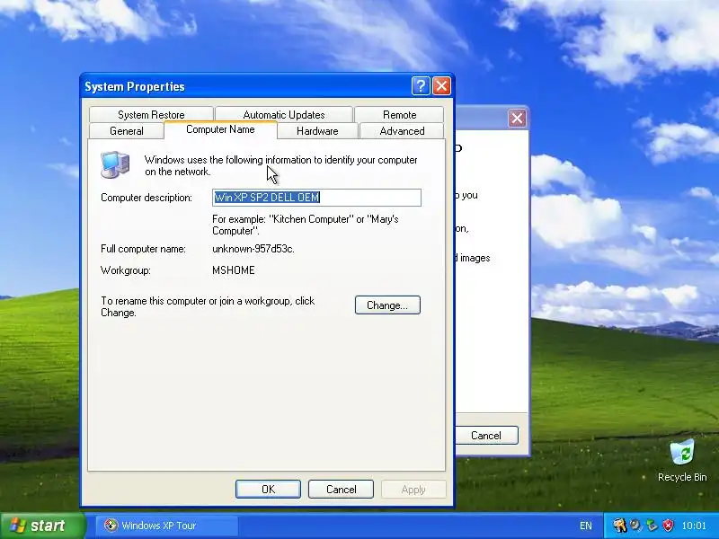Viewport: 719px width, 539px height.
Task: Click the Windows activation keys tray icon
Action: click(619, 526)
